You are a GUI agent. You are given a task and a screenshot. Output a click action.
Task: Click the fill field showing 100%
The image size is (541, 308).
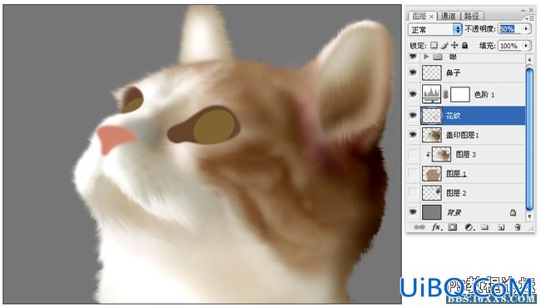(x=510, y=46)
